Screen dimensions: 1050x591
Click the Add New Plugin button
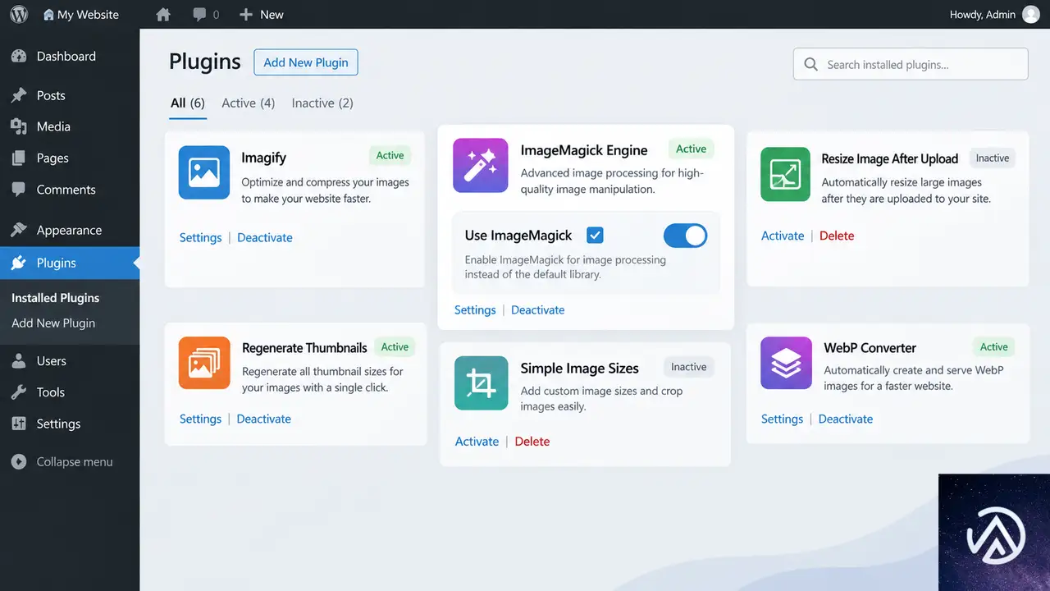click(306, 62)
